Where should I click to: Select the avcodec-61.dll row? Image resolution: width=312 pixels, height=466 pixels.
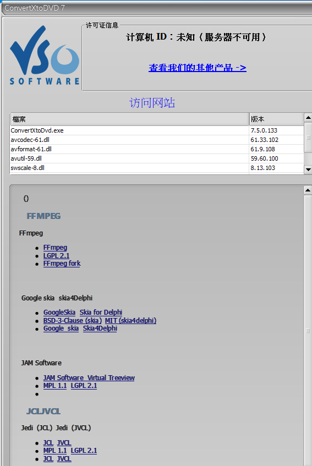(x=157, y=140)
